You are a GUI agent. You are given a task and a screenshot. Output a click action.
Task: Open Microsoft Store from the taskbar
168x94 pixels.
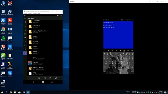click(x=15, y=92)
